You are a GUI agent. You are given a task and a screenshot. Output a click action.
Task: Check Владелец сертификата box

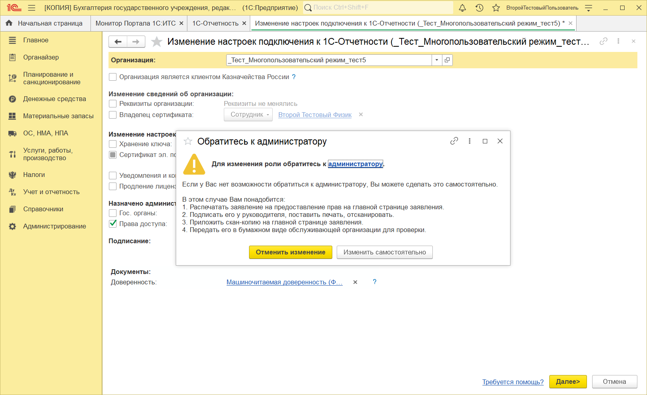(113, 115)
